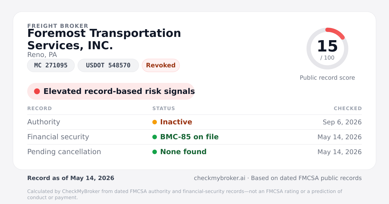The width and height of the screenshot is (389, 204).
Task: Select the Pending cancellation record row
Action: click(194, 152)
